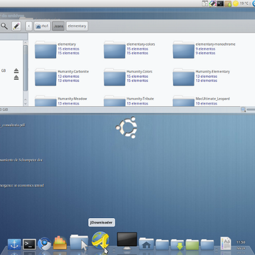Adjust the icon zoom slider in status bar
Image resolution: width=255 pixels, height=255 pixels.
pyautogui.click(x=251, y=110)
